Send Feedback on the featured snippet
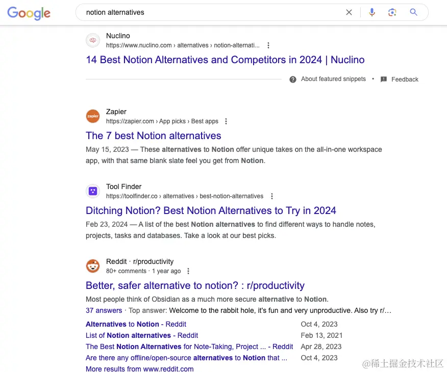The image size is (447, 372). point(400,79)
